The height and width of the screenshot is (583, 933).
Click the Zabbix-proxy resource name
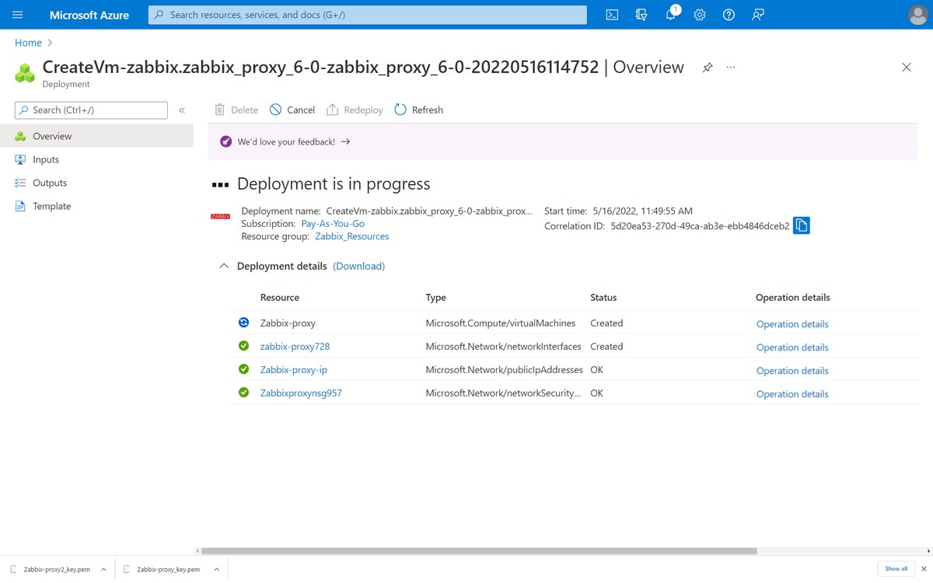pyautogui.click(x=288, y=323)
